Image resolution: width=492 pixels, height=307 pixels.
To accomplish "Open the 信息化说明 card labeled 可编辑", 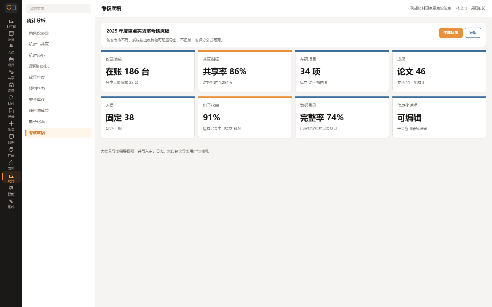I will [439, 117].
